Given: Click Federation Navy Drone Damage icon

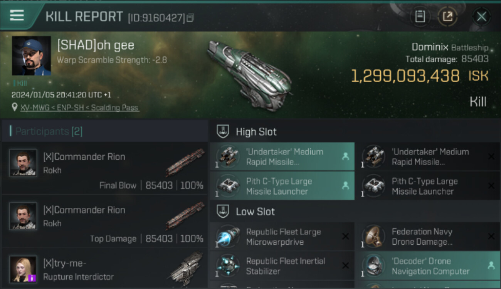Looking at the screenshot, I should coord(373,237).
